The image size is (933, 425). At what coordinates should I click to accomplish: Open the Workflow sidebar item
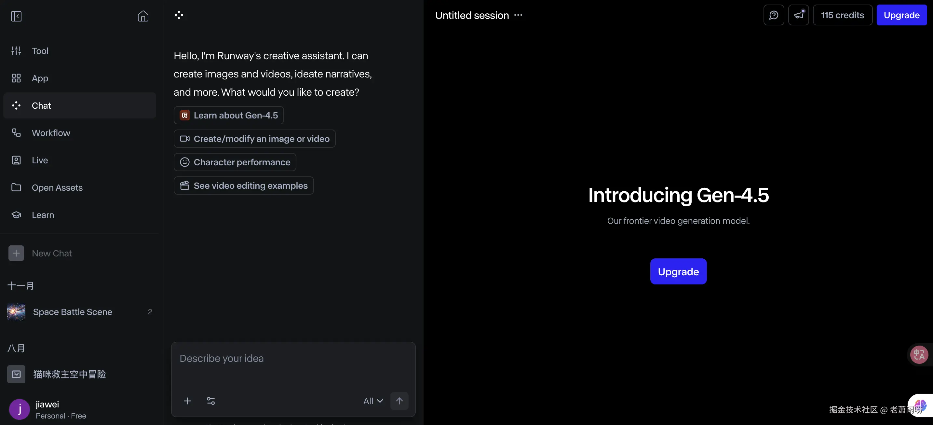(51, 133)
